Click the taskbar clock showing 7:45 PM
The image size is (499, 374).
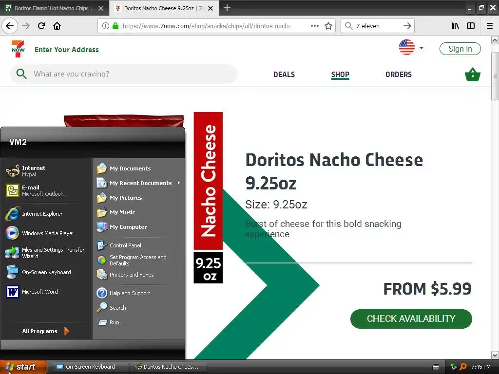click(x=480, y=367)
